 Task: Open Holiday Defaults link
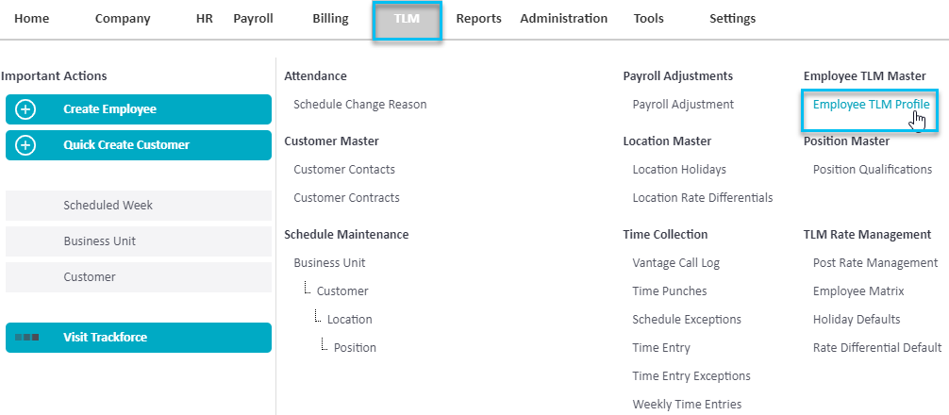point(857,320)
